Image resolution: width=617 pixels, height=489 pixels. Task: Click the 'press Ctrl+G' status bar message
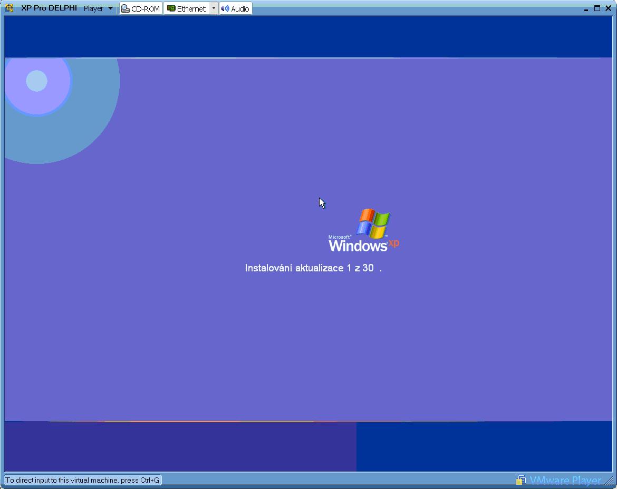pos(83,480)
